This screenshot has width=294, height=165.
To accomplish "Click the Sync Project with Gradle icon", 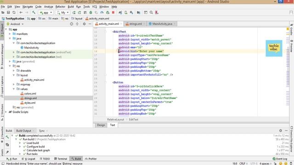I will pos(120,12).
